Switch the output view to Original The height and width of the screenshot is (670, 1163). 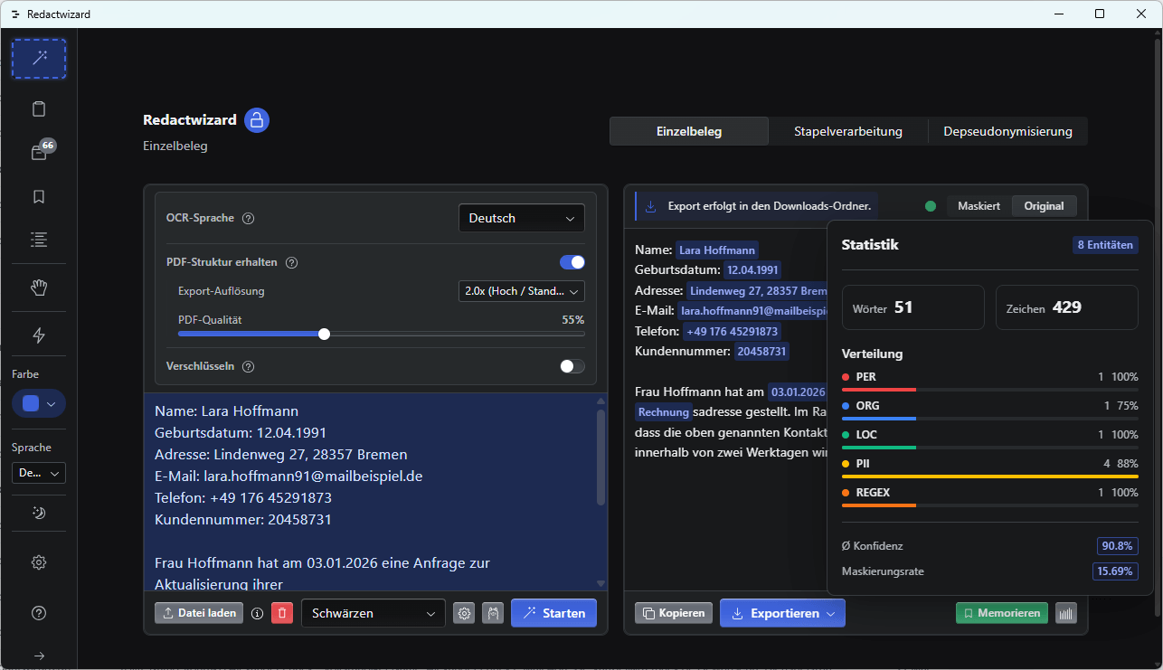pos(1044,206)
